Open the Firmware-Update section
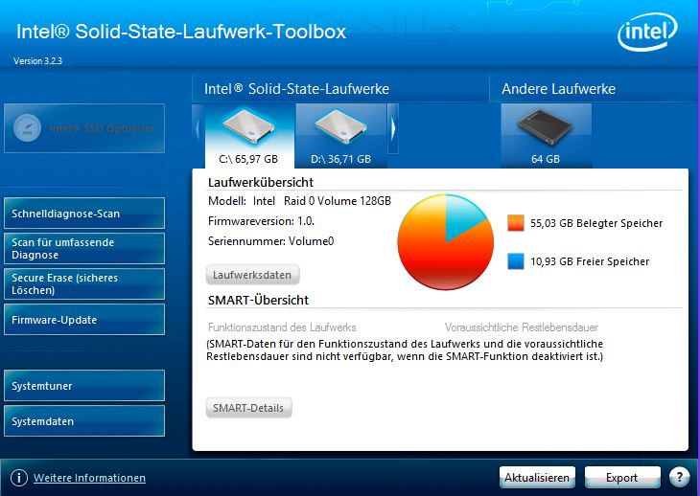Image resolution: width=700 pixels, height=496 pixels. [x=84, y=320]
